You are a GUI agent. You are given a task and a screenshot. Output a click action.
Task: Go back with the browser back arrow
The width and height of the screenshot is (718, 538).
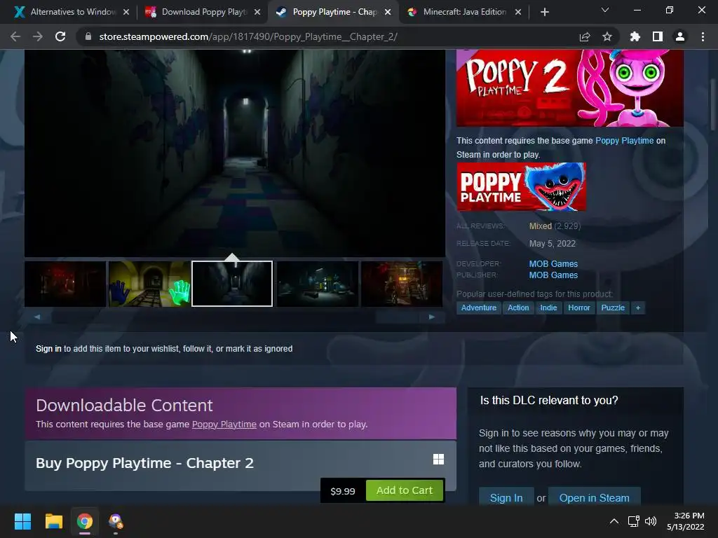click(15, 36)
